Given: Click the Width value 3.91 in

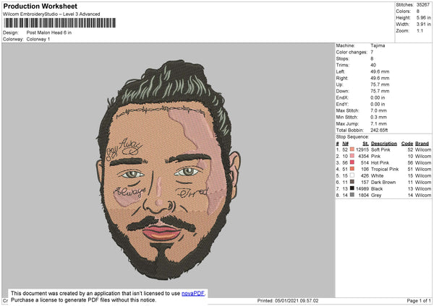Looking at the screenshot, I should (423, 25).
